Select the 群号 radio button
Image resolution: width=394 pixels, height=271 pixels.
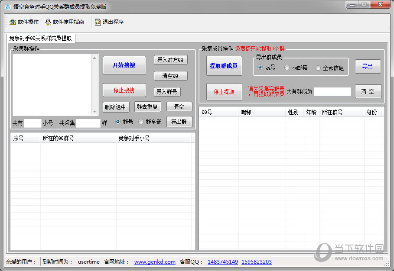(118, 122)
